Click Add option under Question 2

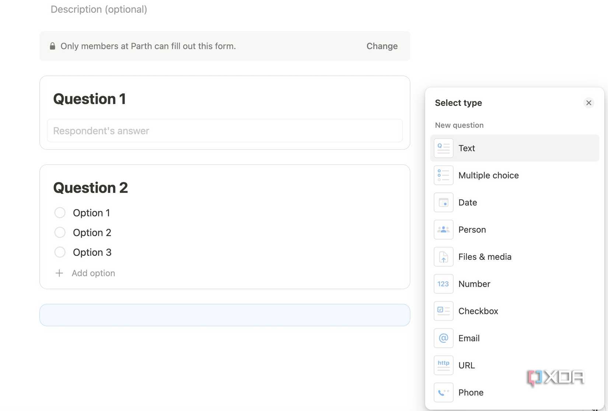click(x=93, y=273)
